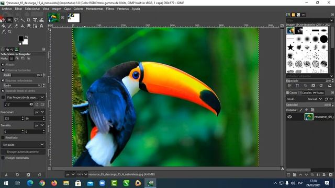The image size is (335, 188).
Task: Toggle lock alpha channel for layer
Action: (x=312, y=110)
